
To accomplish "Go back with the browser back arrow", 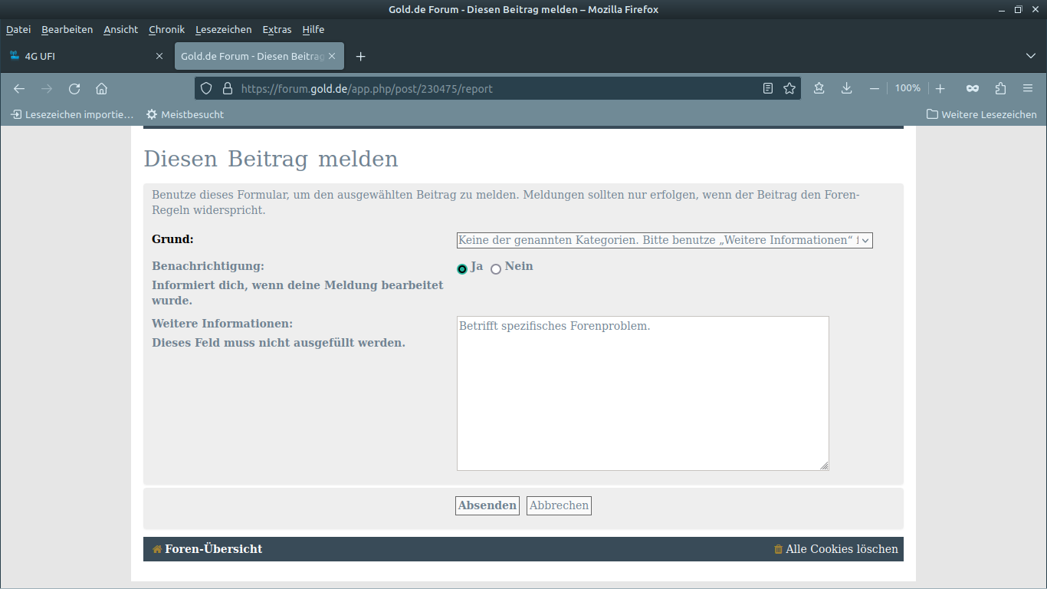I will click(19, 88).
